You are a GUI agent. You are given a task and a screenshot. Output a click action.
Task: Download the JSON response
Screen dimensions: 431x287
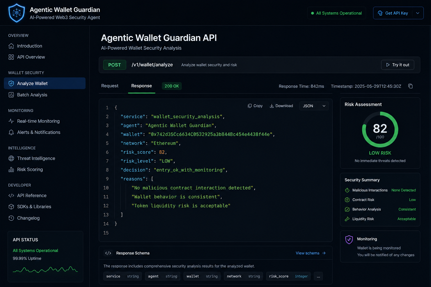click(x=281, y=106)
